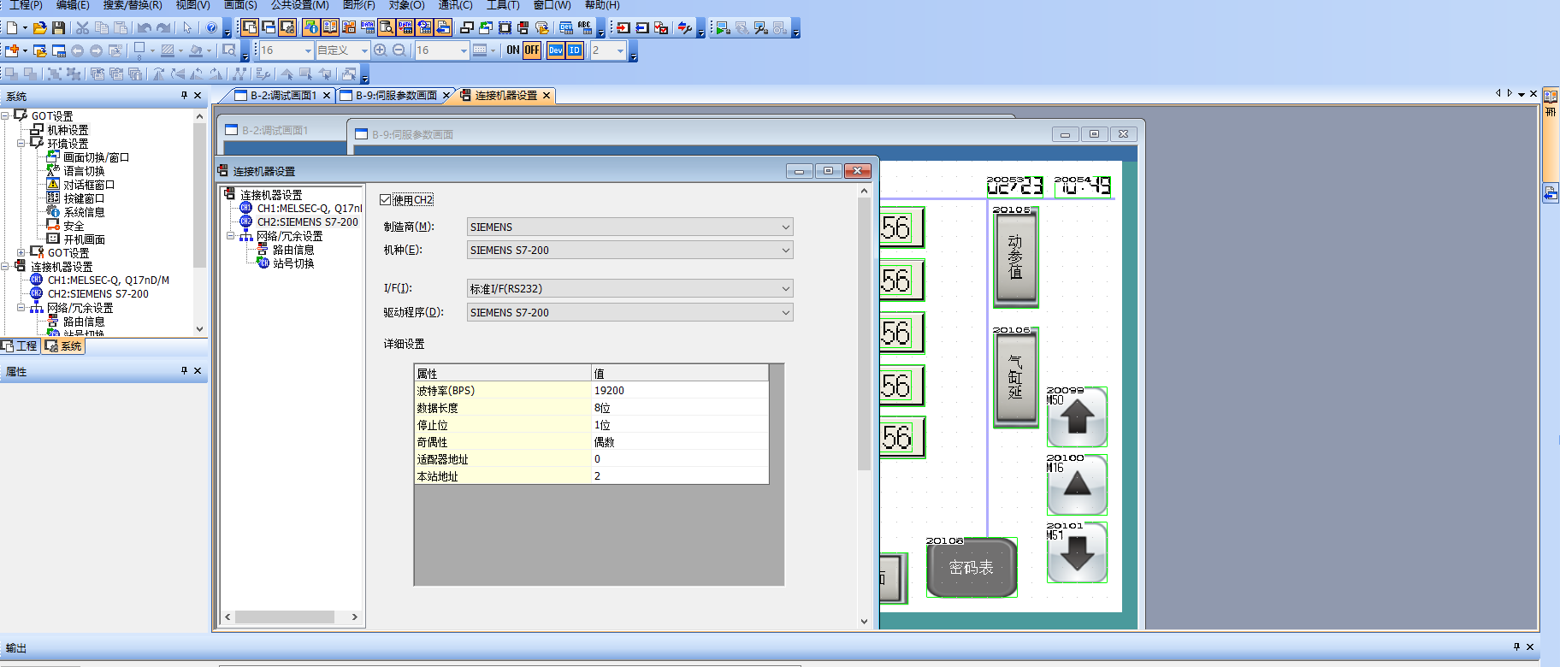Click the 数据长度 value 8位 cell
Screen dimensions: 1560x667
(x=680, y=407)
